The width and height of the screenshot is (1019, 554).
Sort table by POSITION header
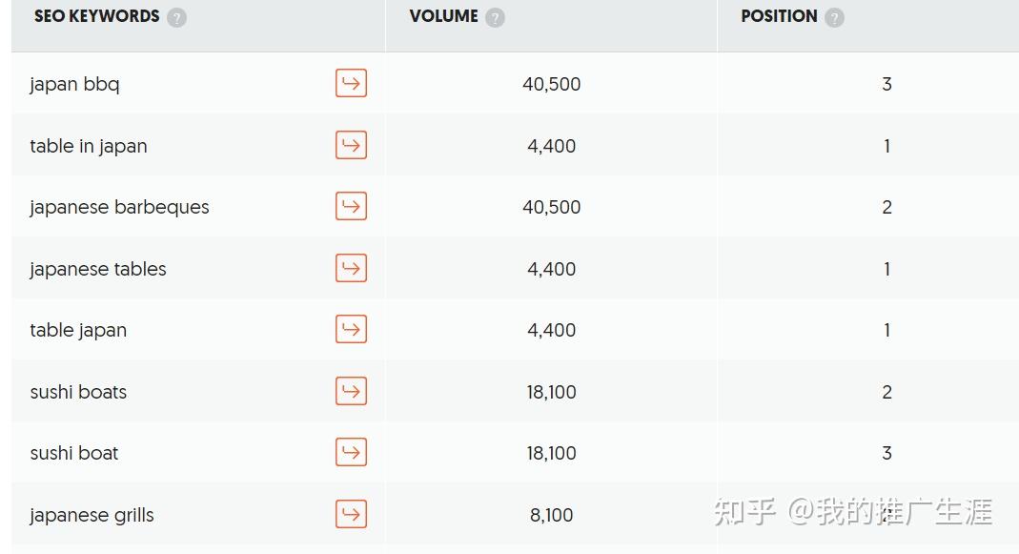tap(779, 16)
